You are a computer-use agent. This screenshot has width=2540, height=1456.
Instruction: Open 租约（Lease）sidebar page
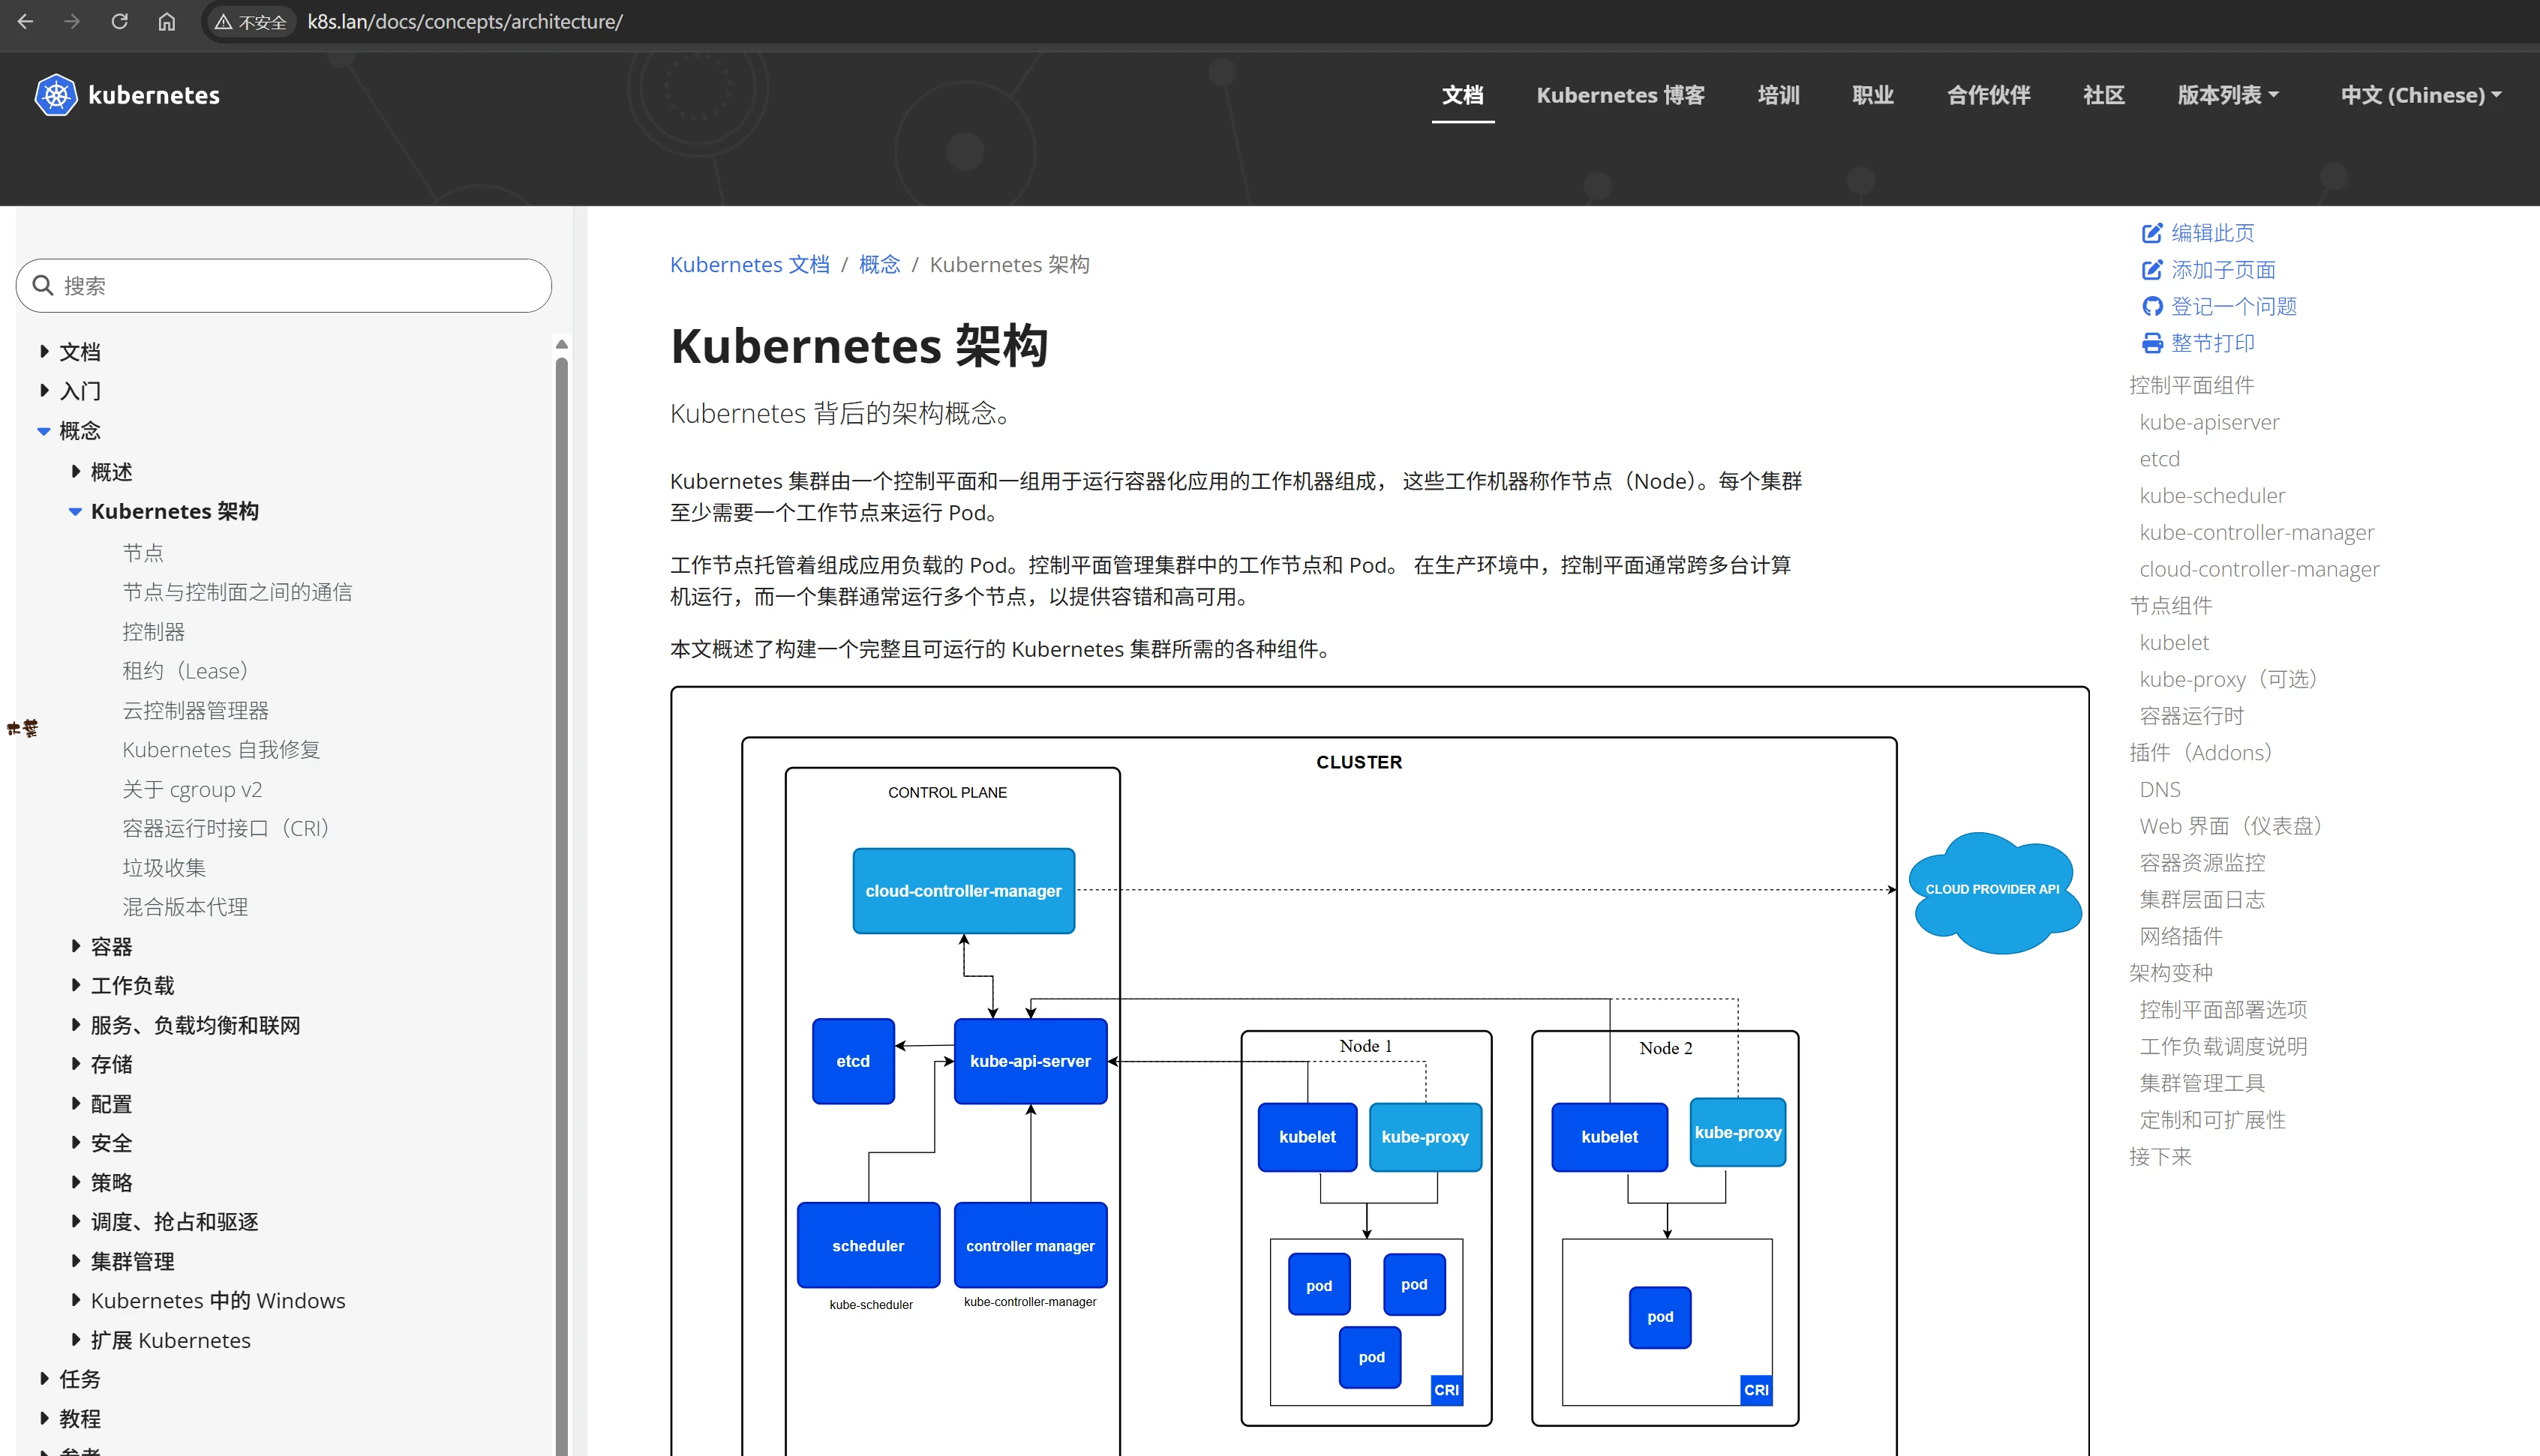click(185, 670)
